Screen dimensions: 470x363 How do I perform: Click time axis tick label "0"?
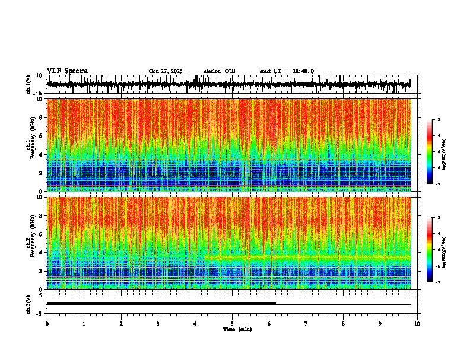point(47,324)
